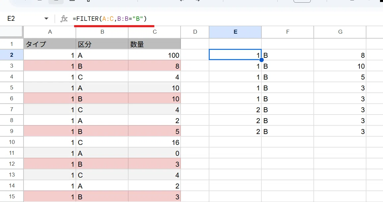Image resolution: width=383 pixels, height=202 pixels.
Task: Open the name box dropdown arrow
Action: pos(46,18)
